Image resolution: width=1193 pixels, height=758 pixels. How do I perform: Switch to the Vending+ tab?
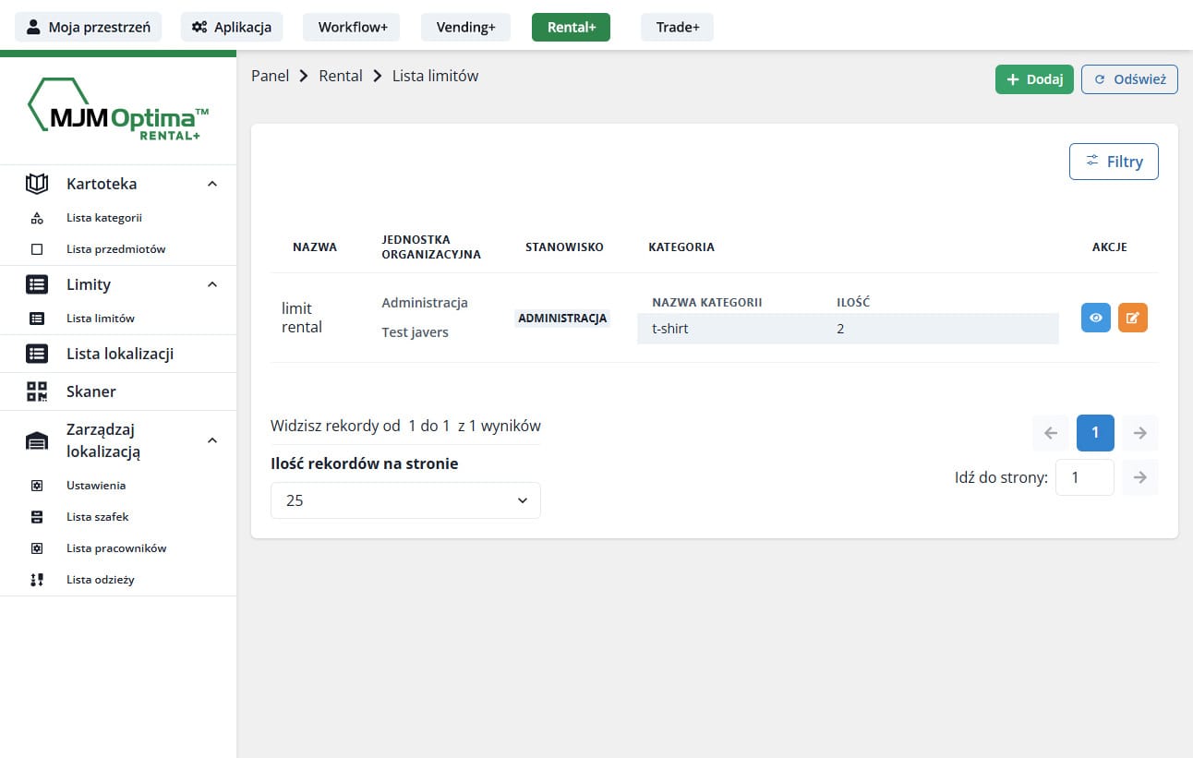pos(465,27)
